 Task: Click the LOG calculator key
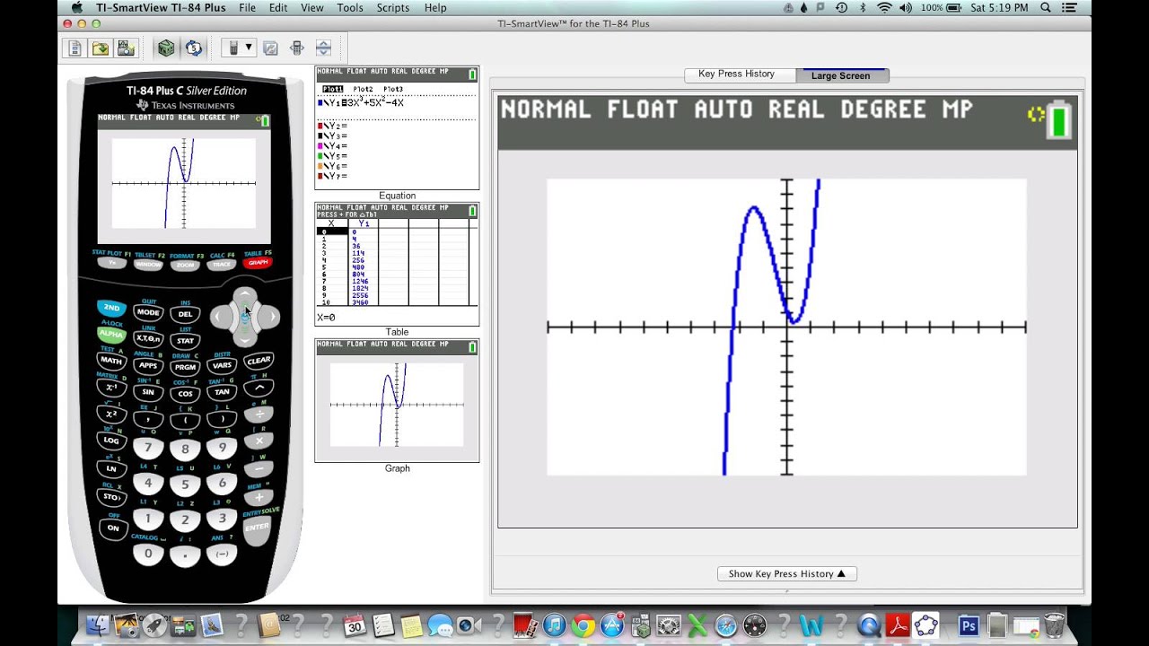(x=111, y=441)
